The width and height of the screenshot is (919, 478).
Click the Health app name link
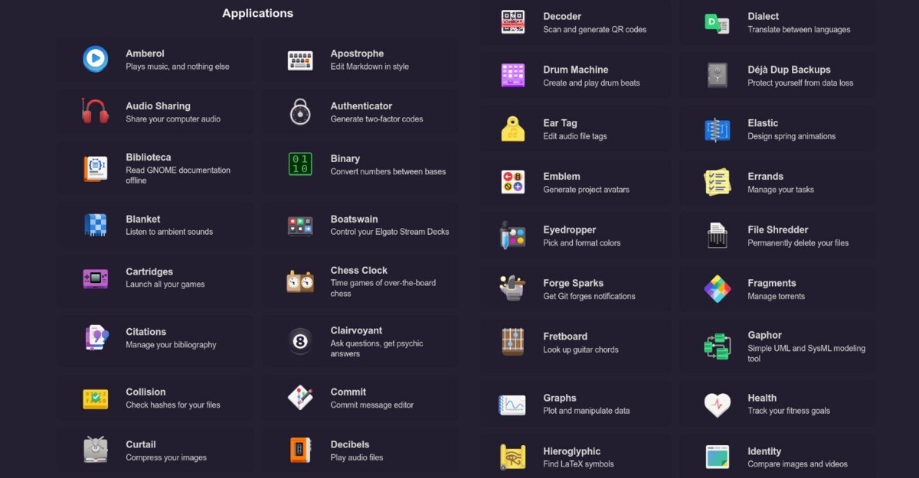[x=762, y=398]
